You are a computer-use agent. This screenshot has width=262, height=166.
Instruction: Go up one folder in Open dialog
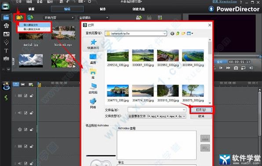(x=178, y=33)
